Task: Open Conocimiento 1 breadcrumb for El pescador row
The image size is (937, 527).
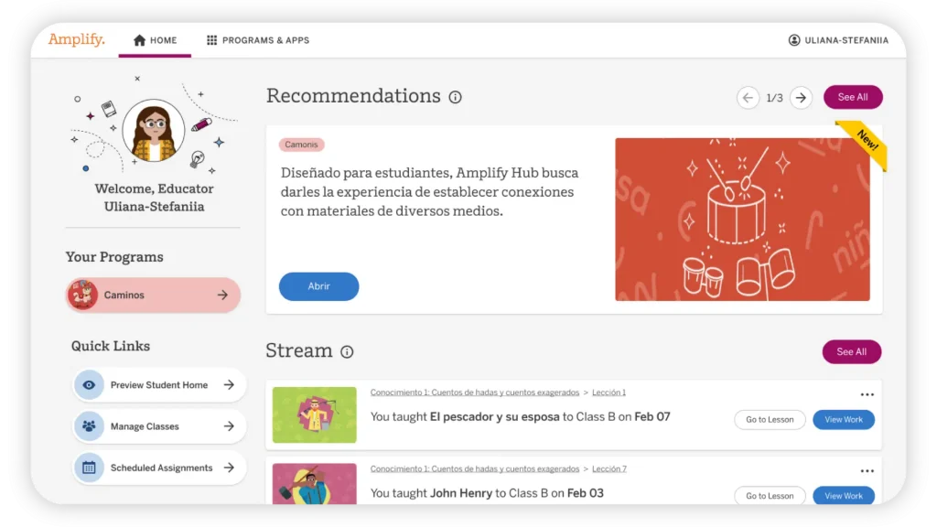Action: pyautogui.click(x=475, y=393)
